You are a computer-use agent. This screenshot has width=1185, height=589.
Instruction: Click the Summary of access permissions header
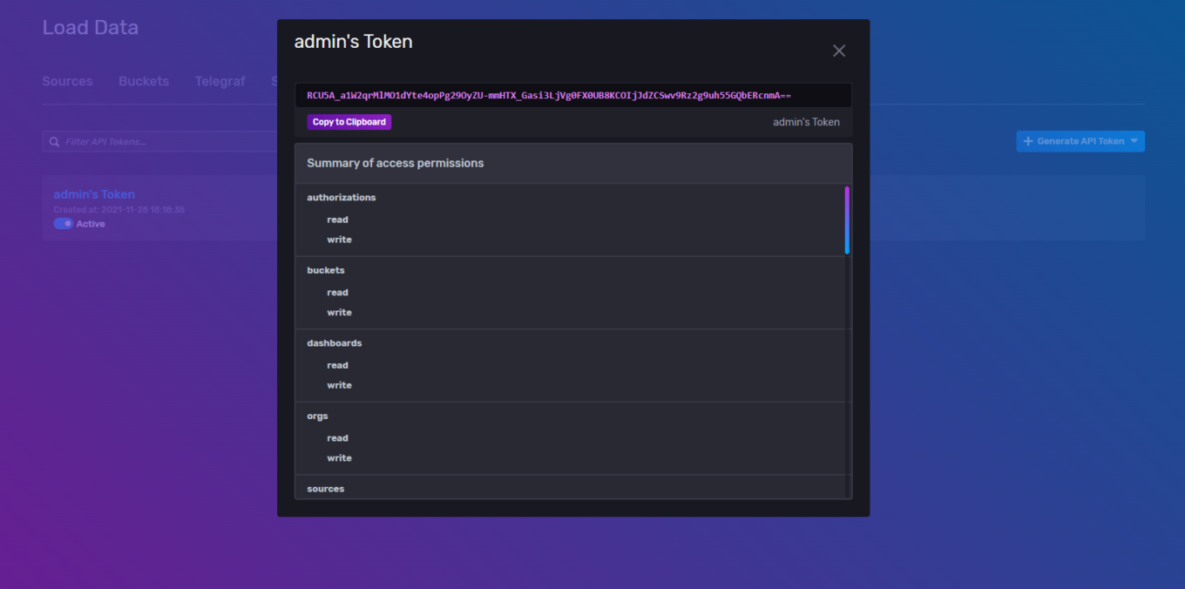(x=395, y=163)
